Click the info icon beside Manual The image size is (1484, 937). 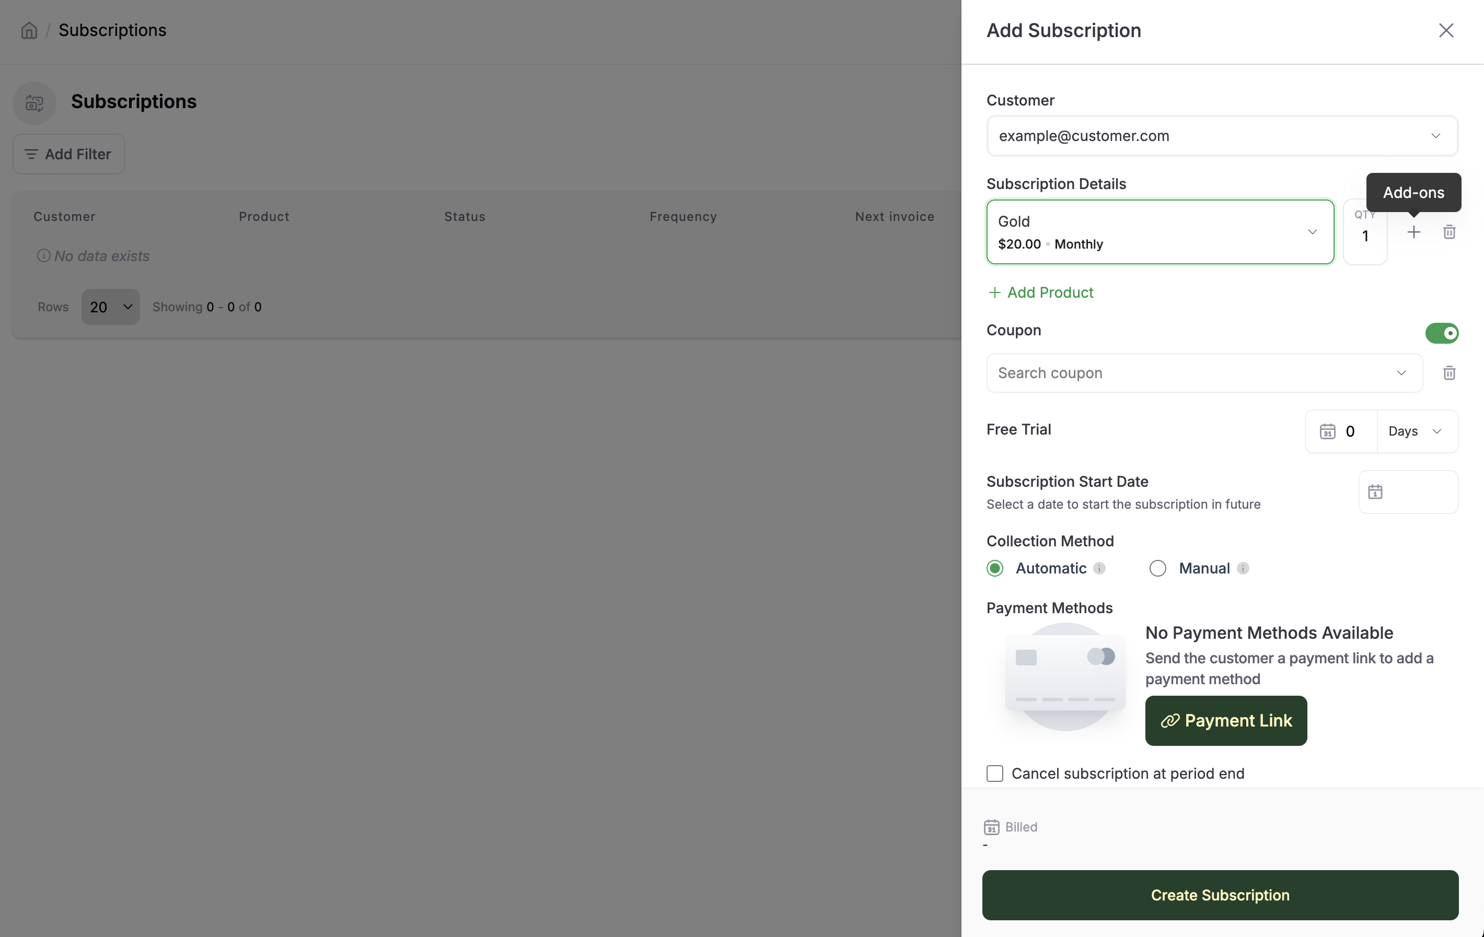(x=1243, y=568)
